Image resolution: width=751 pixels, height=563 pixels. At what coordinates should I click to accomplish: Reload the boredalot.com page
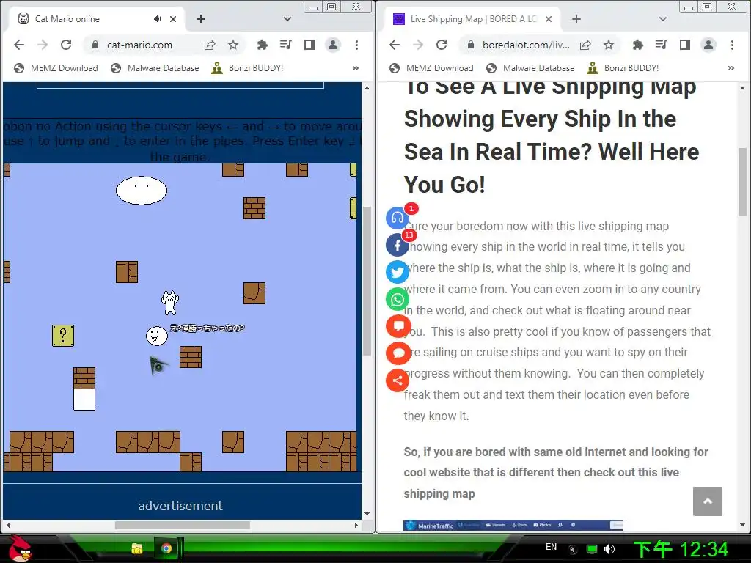[x=442, y=45]
